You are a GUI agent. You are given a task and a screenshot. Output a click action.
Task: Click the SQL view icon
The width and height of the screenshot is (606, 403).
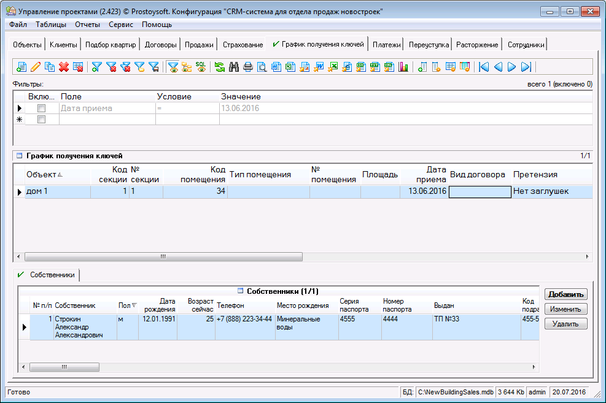pos(201,67)
